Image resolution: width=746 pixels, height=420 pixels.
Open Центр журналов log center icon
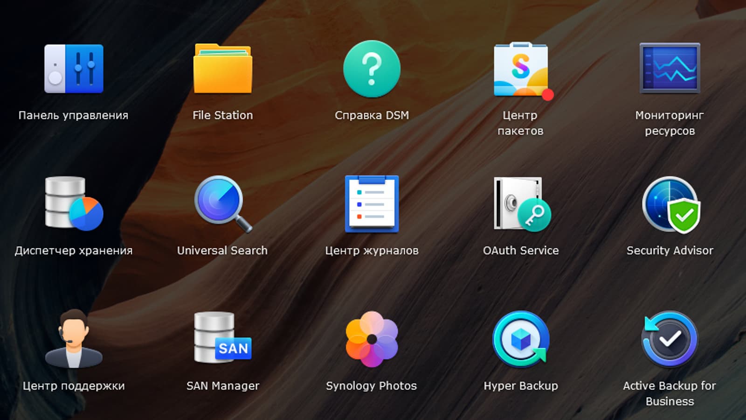[372, 204]
